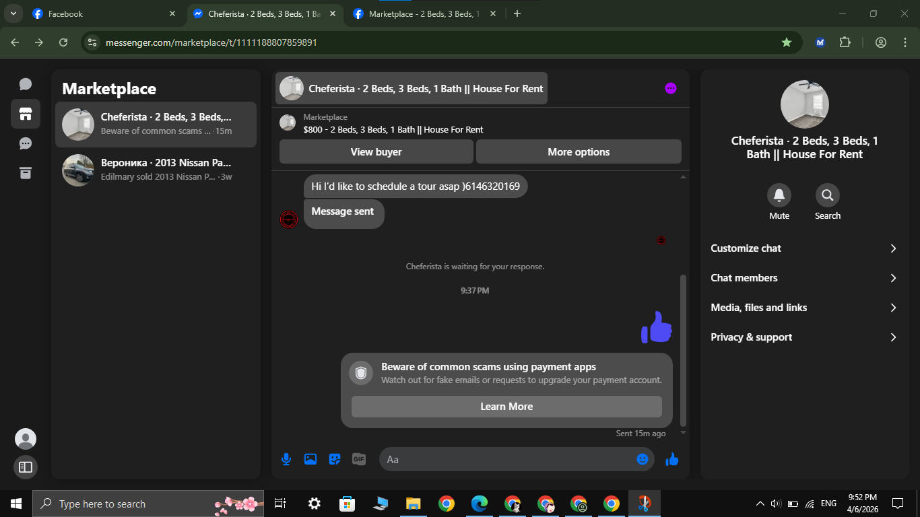Open a new browser tab
The height and width of the screenshot is (517, 920).
tap(517, 13)
